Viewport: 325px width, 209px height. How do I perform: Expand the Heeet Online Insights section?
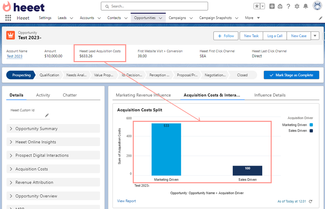point(53,142)
